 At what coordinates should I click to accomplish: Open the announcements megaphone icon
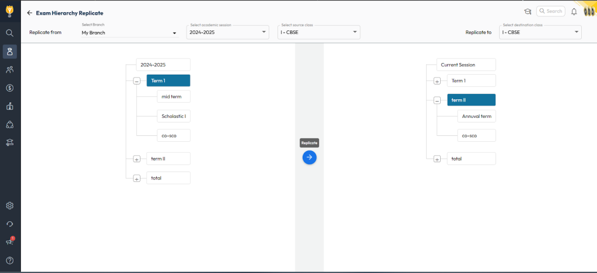pyautogui.click(x=10, y=242)
